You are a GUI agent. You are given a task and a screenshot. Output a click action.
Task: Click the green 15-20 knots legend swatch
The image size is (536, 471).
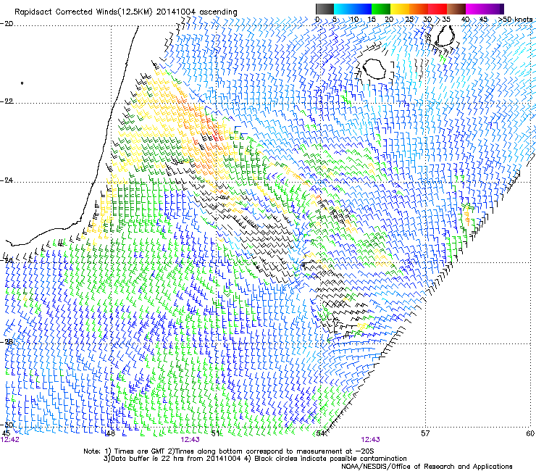pyautogui.click(x=381, y=9)
